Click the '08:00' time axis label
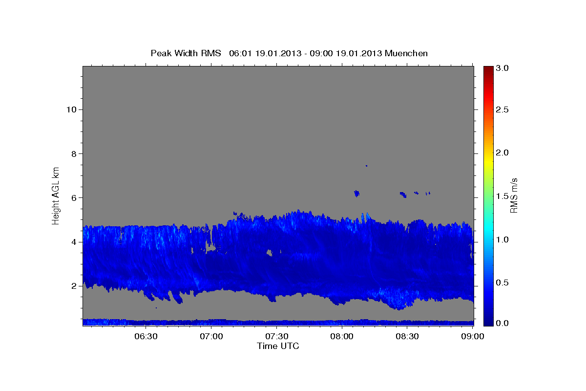Viewport: 586px width, 391px height. 342,336
